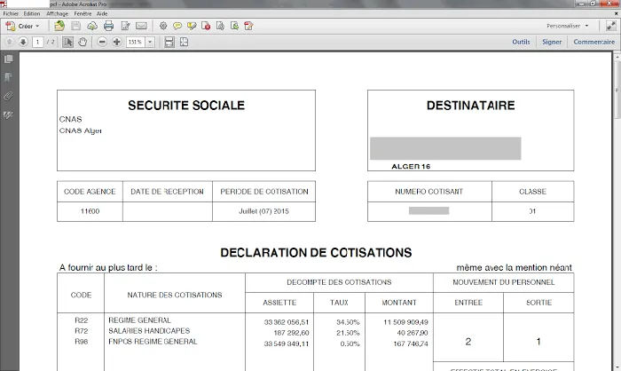Activate the selection arrow tool
Image resolution: width=621 pixels, height=371 pixels.
click(68, 42)
